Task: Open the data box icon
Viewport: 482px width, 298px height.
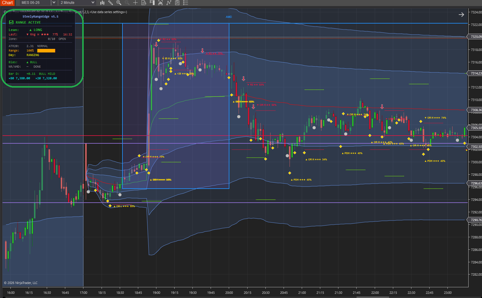Action: [x=144, y=3]
